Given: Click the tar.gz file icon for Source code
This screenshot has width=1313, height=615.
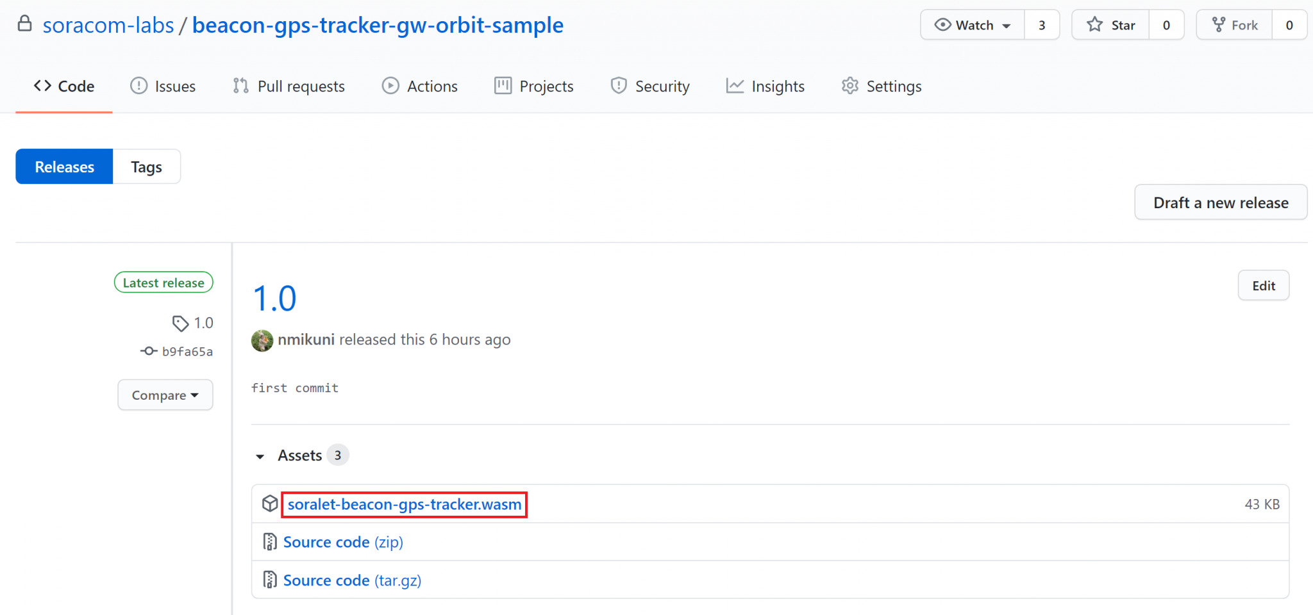Looking at the screenshot, I should 270,580.
